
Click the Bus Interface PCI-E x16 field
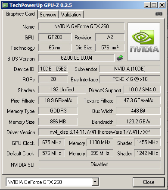pos(130,79)
